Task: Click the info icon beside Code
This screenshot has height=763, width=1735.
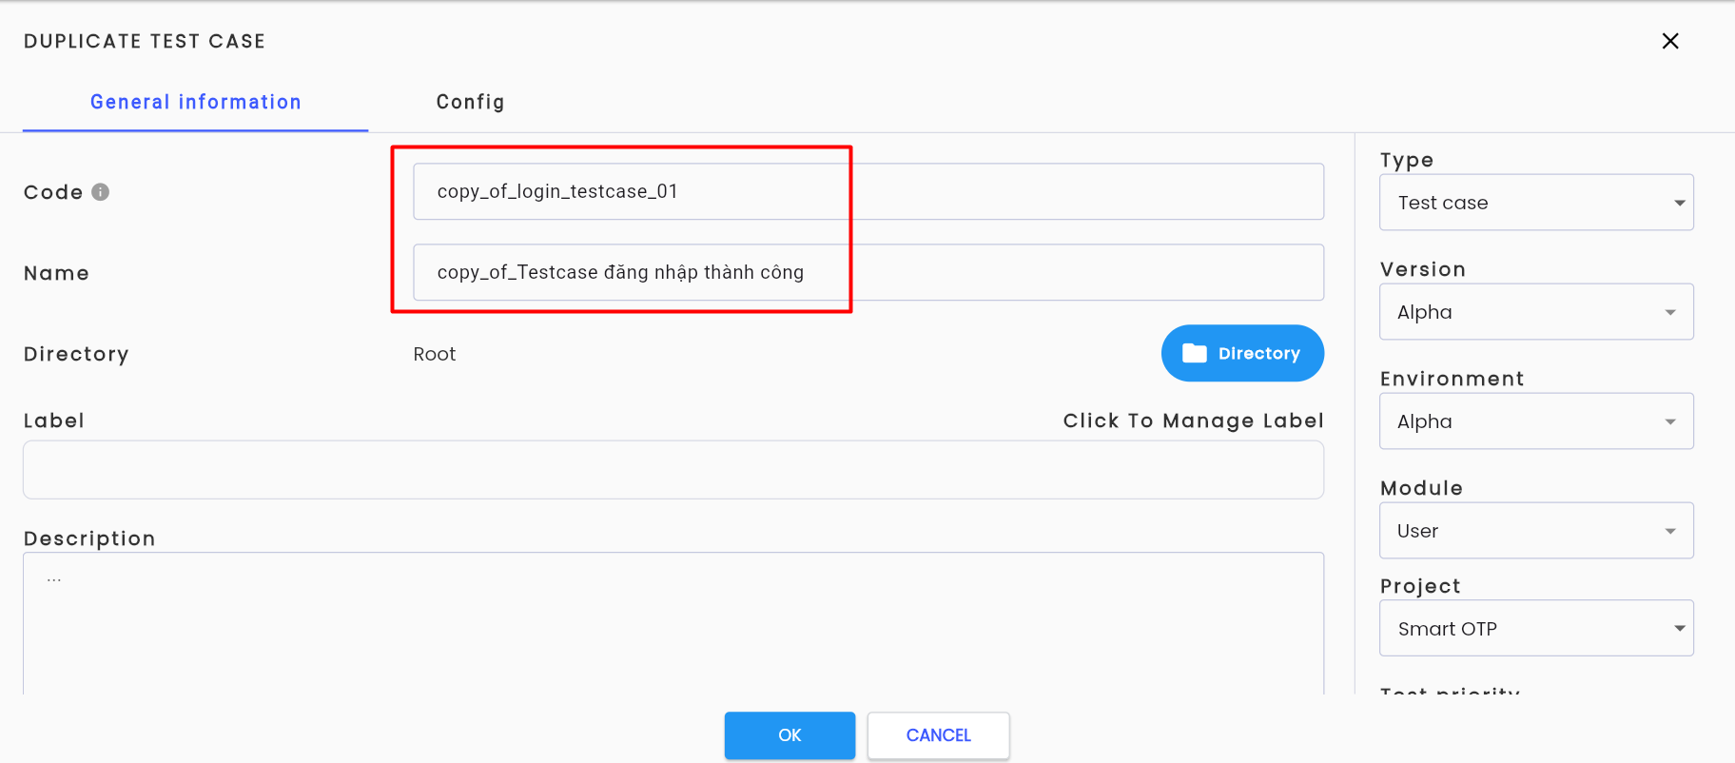Action: pos(100,192)
